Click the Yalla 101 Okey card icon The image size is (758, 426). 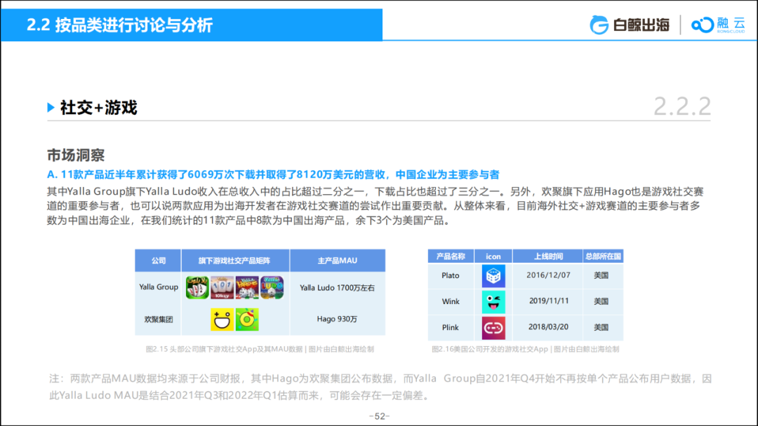click(222, 287)
